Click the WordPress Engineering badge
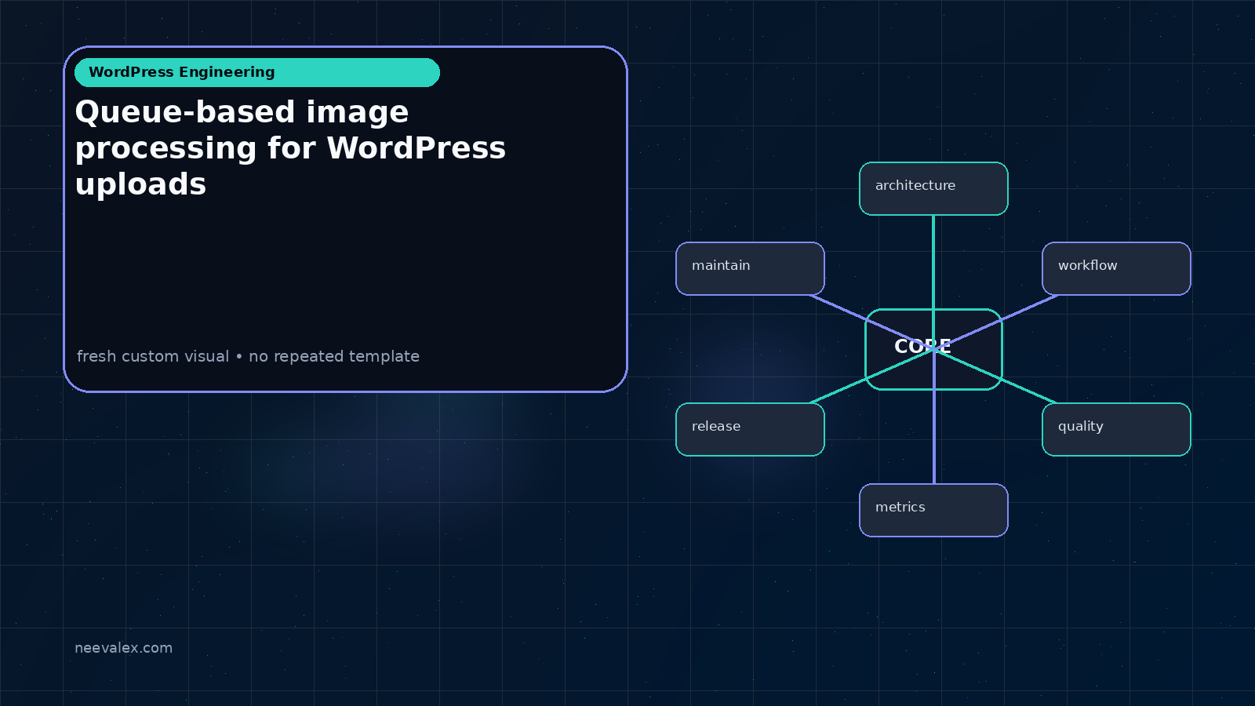This screenshot has height=706, width=1255. [x=257, y=72]
